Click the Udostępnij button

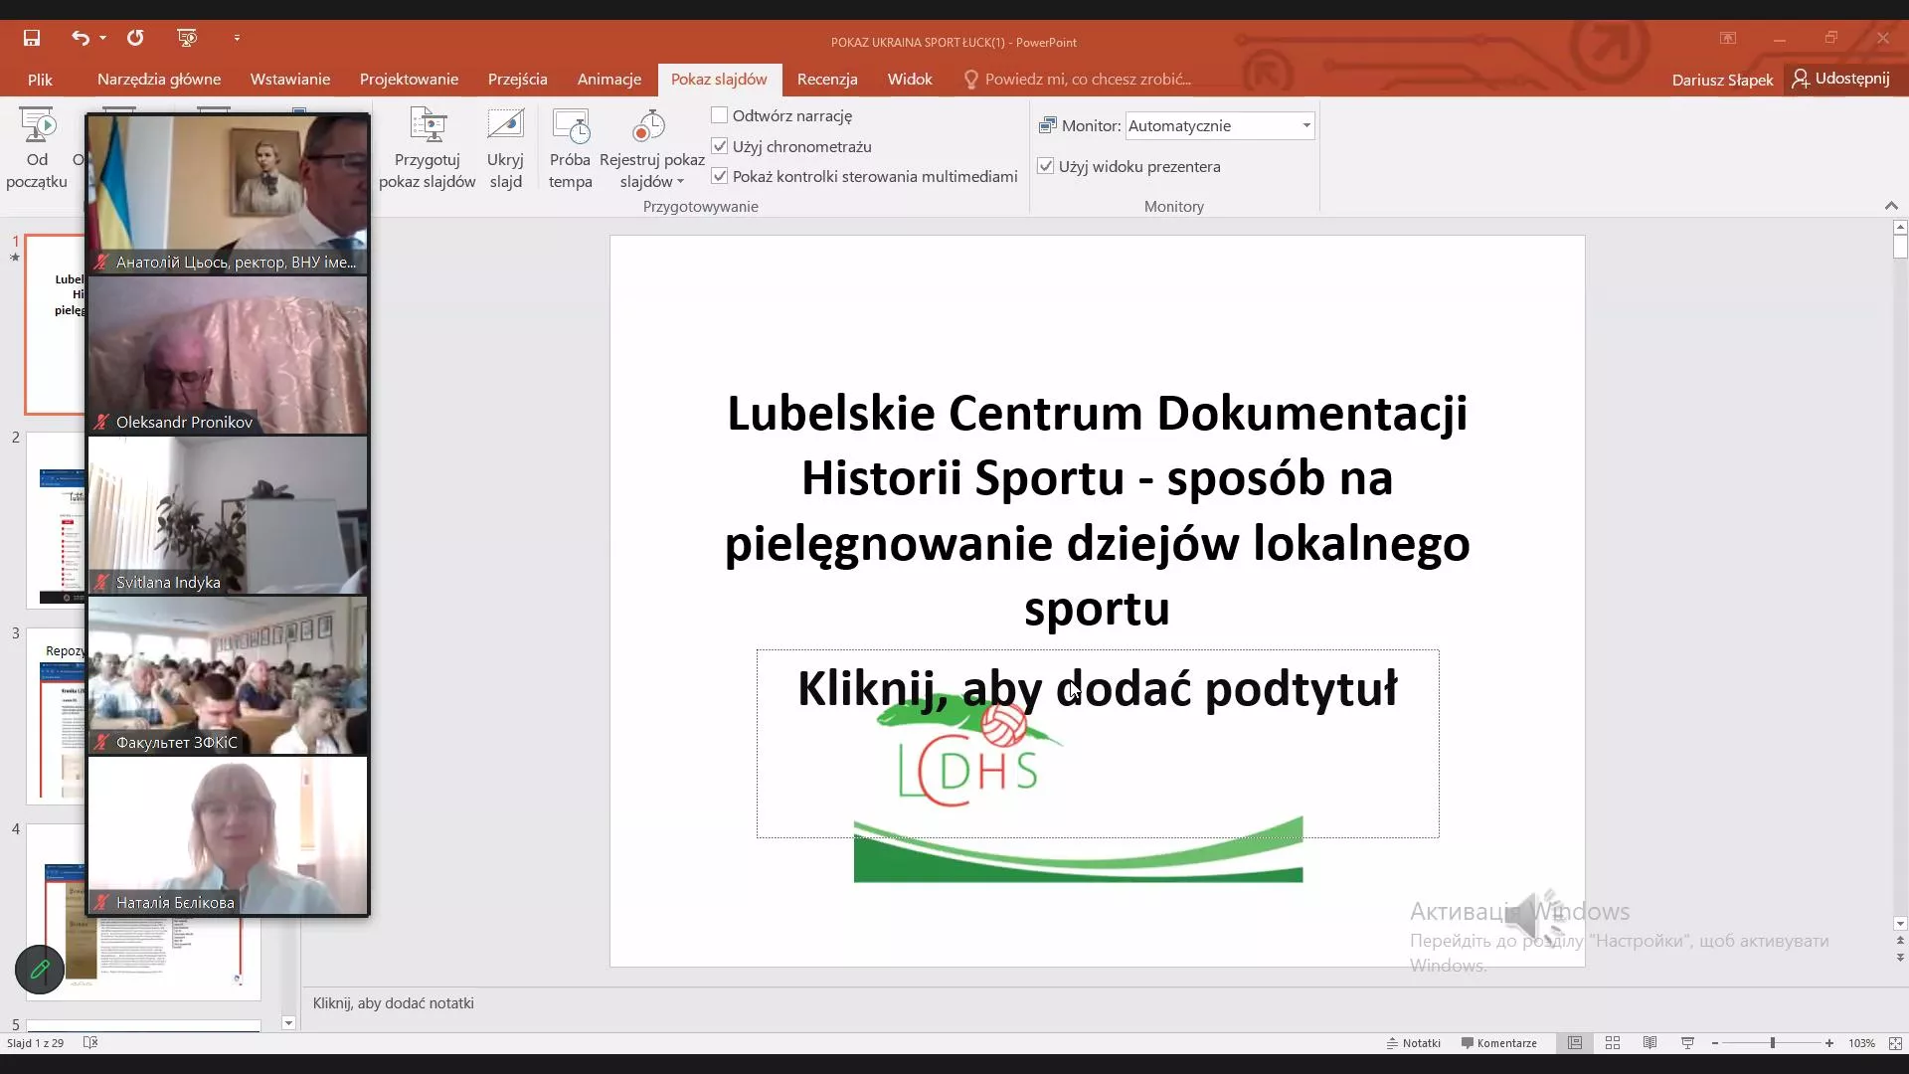[1840, 78]
